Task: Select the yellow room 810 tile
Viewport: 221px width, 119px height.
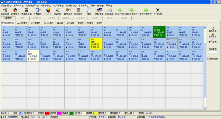Action: pyautogui.click(x=96, y=43)
